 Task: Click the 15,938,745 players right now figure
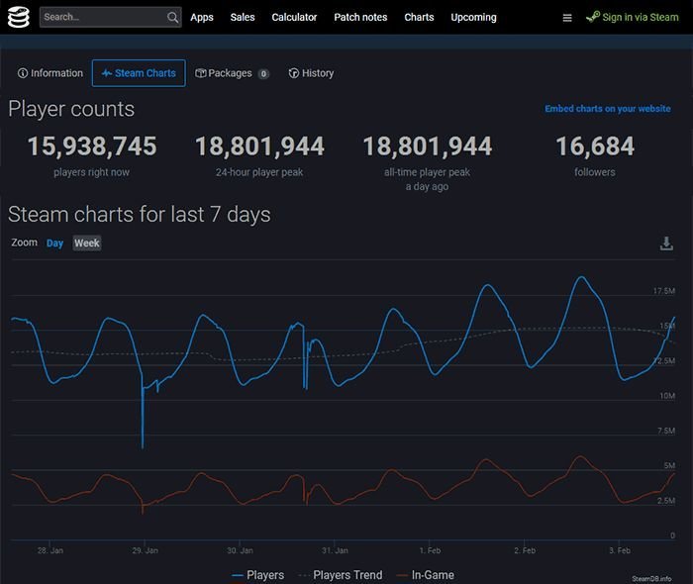coord(92,146)
